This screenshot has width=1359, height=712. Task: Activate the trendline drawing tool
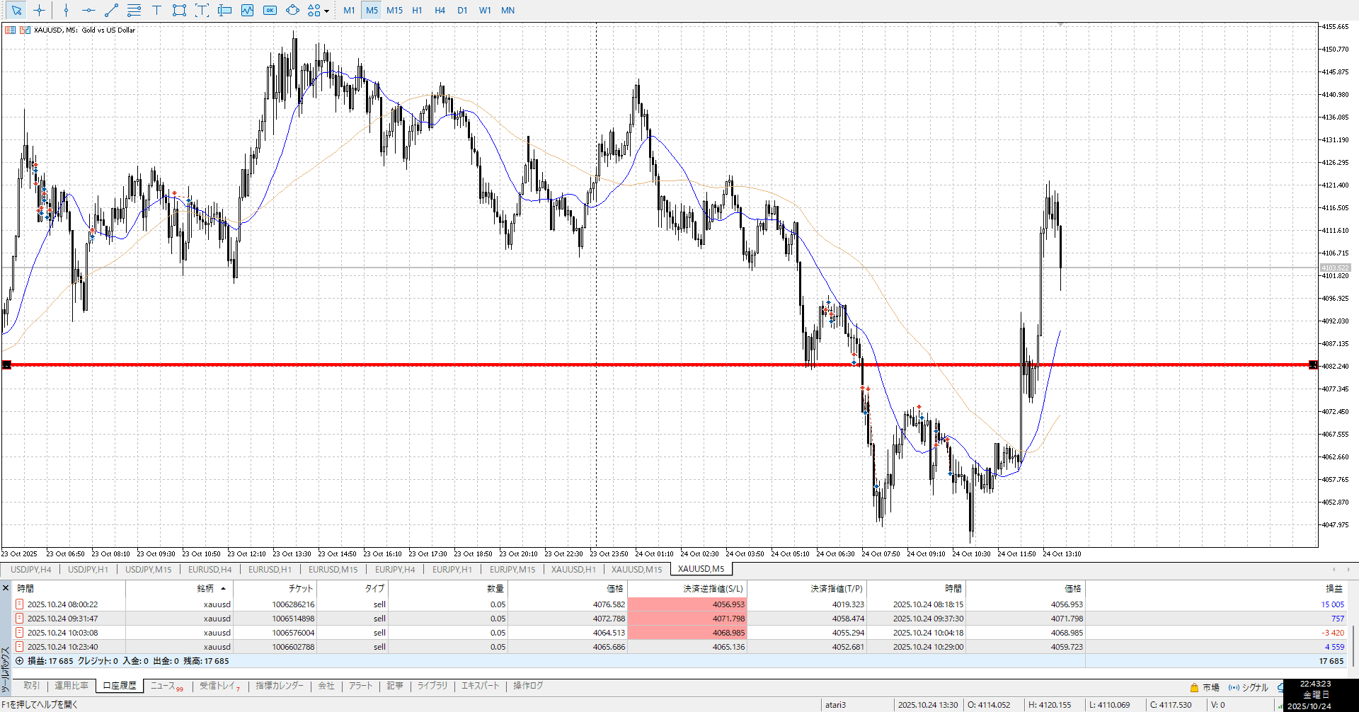pos(111,11)
